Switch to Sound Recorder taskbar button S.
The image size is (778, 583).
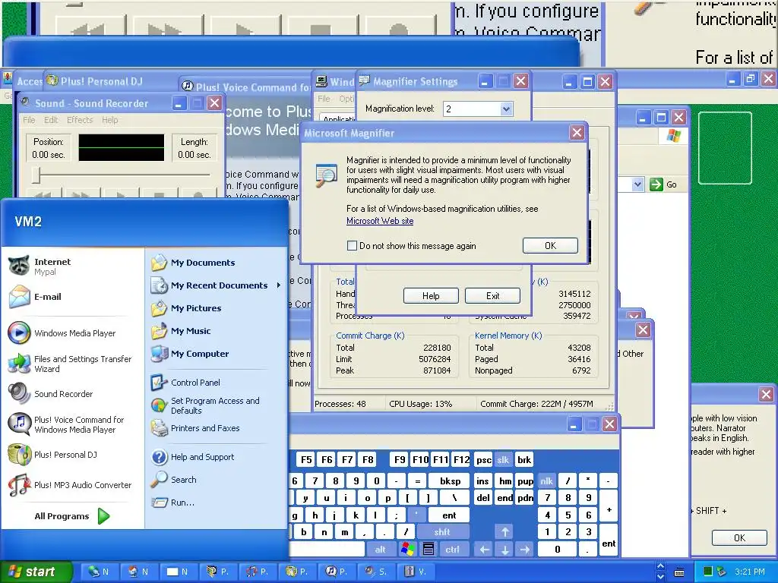(x=376, y=572)
